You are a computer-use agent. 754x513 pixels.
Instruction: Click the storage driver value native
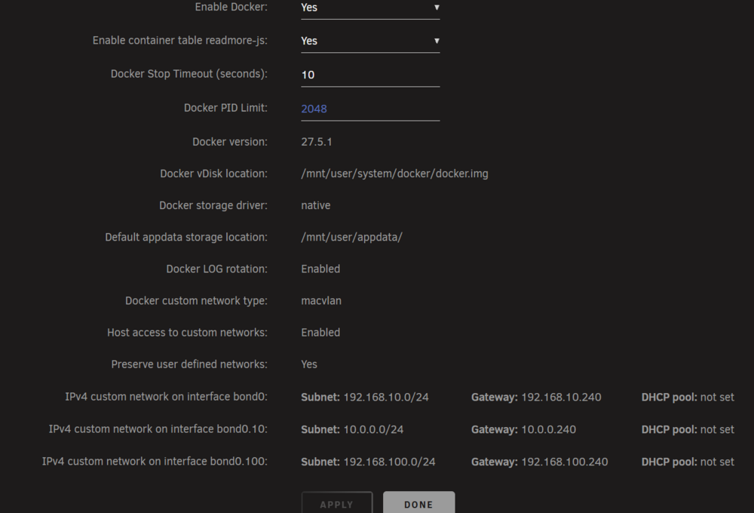pos(315,205)
